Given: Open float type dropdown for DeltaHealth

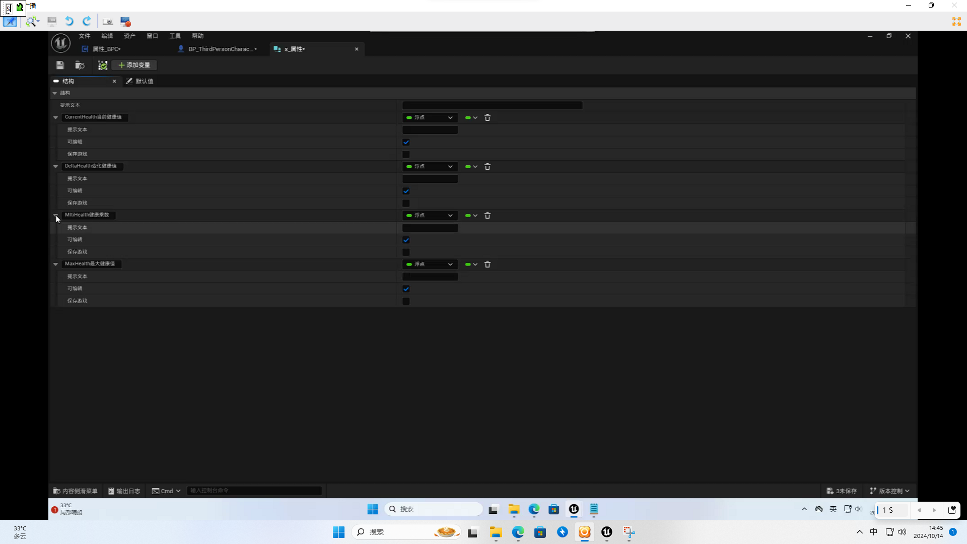Looking at the screenshot, I should click(x=430, y=166).
